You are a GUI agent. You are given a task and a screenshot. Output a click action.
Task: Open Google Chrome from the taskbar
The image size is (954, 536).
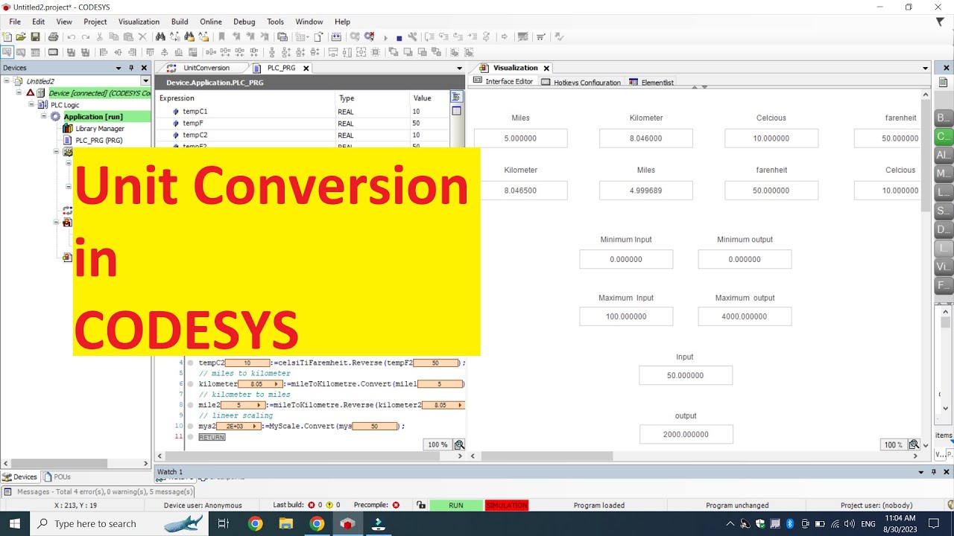255,523
